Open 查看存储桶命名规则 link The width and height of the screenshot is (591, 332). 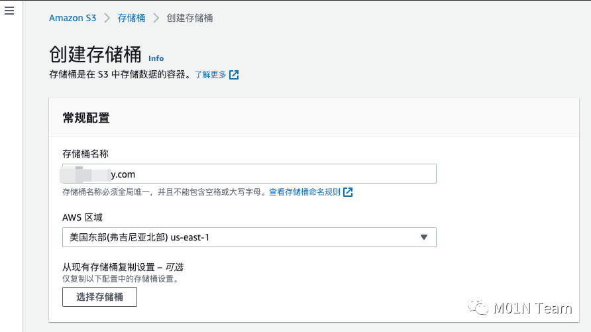click(x=305, y=192)
